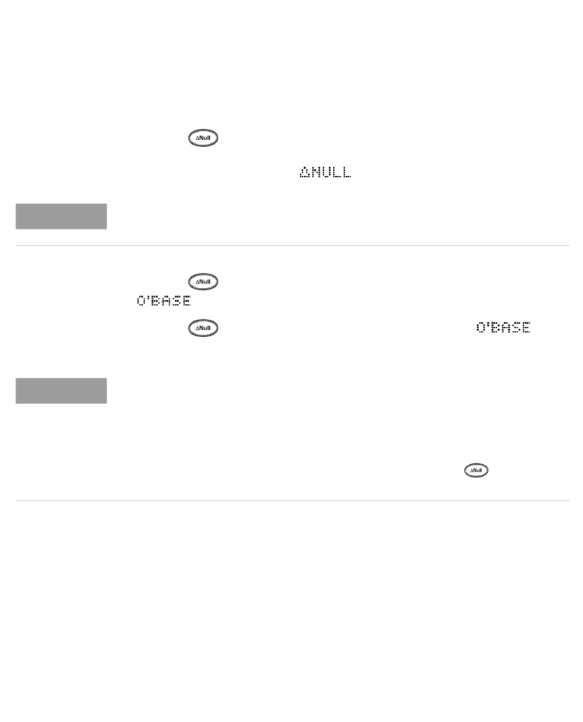The image size is (583, 722).
Task: Click the dot-matrix ΔNULL display text
Action: 326,172
